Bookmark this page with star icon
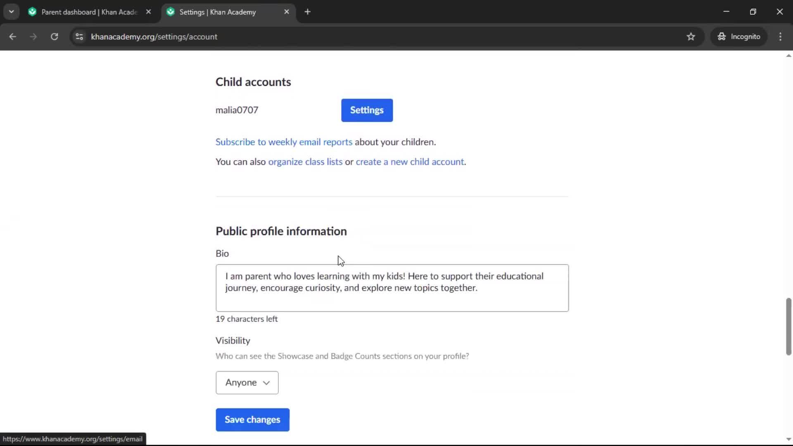 point(691,37)
